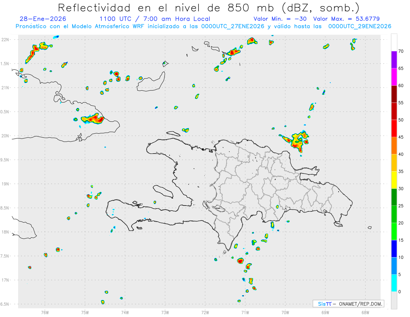Click the 'SisTT' logo text

pyautogui.click(x=325, y=304)
